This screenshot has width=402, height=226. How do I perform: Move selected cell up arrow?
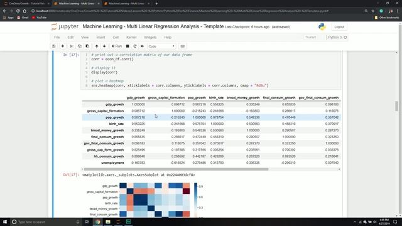coord(97,46)
